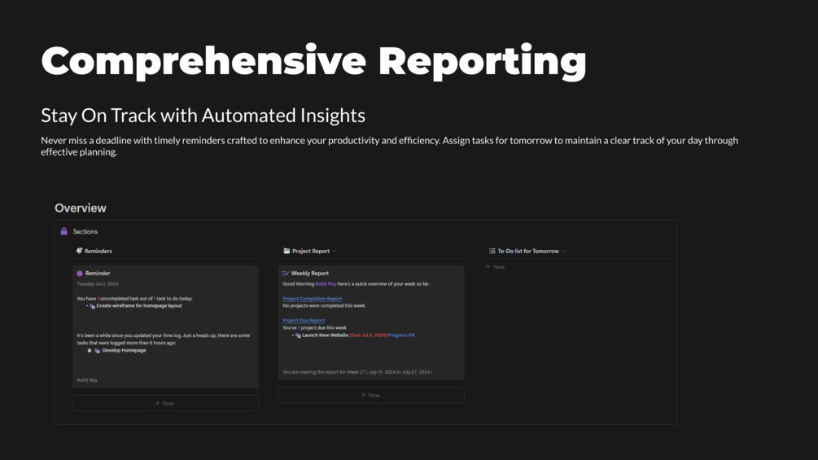Select the Reminders view tab
The width and height of the screenshot is (818, 460).
(x=94, y=251)
